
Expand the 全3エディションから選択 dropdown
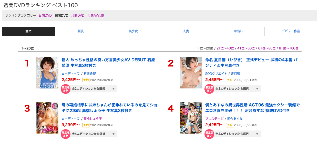click(x=237, y=89)
